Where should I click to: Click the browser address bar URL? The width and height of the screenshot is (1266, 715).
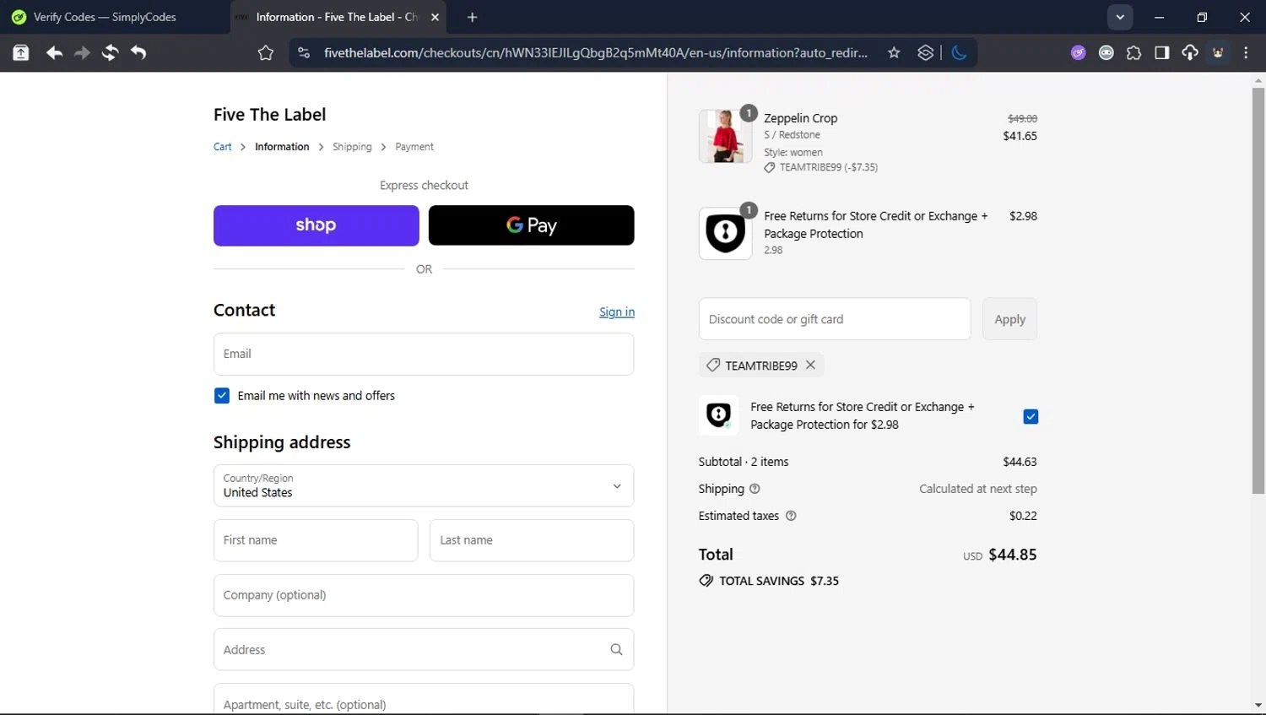595,53
